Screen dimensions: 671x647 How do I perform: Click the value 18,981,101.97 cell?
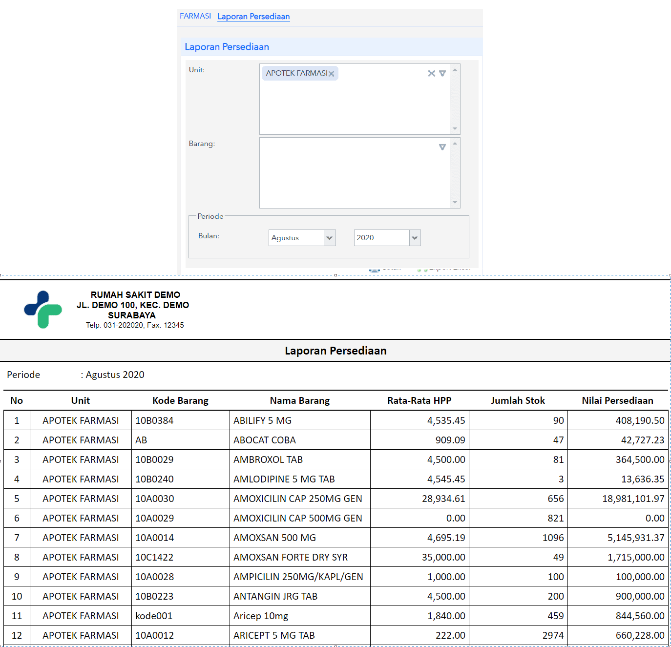point(618,499)
